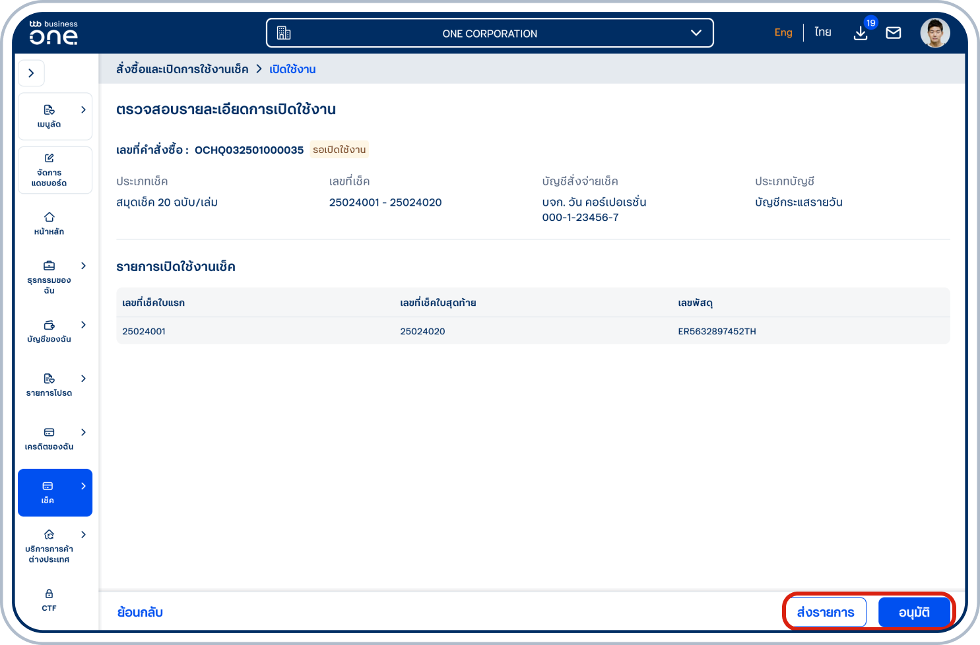Click the เช็ค cheque sidebar icon
Screen dimensions: 980x645
pyautogui.click(x=48, y=486)
